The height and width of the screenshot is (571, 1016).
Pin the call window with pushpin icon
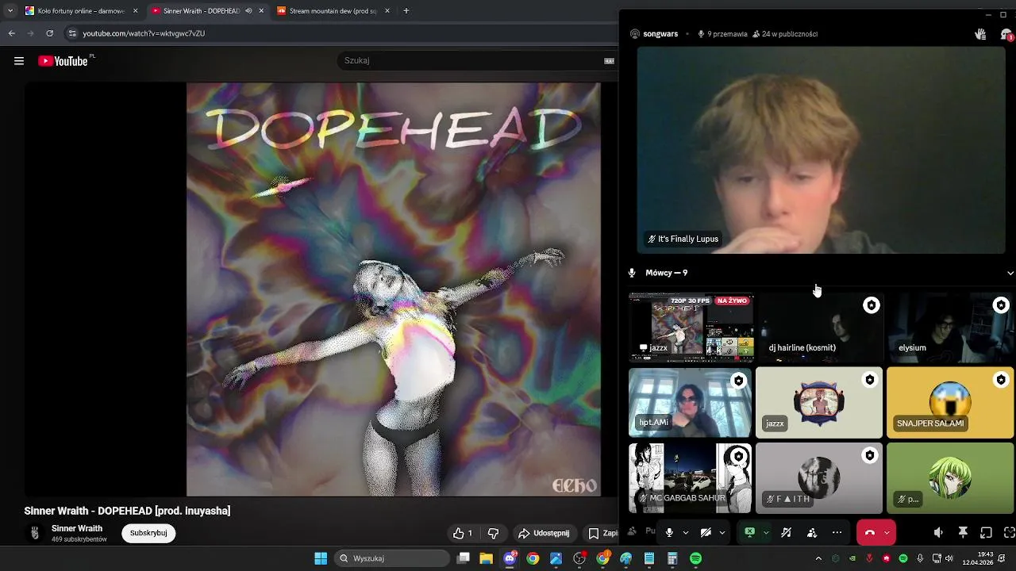(x=963, y=533)
